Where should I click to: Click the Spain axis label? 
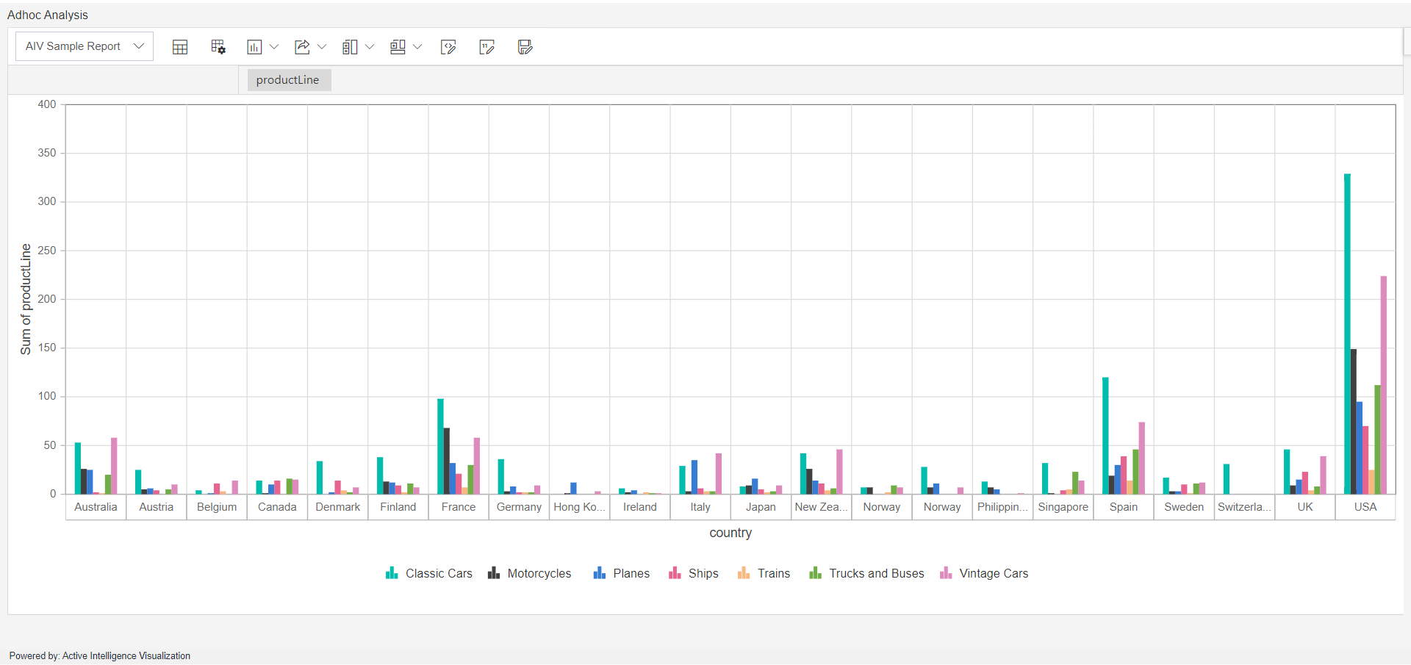click(x=1124, y=507)
